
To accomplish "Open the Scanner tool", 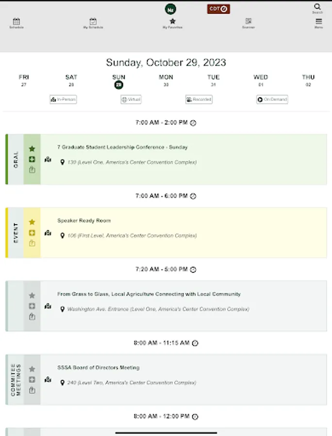I will point(249,23).
